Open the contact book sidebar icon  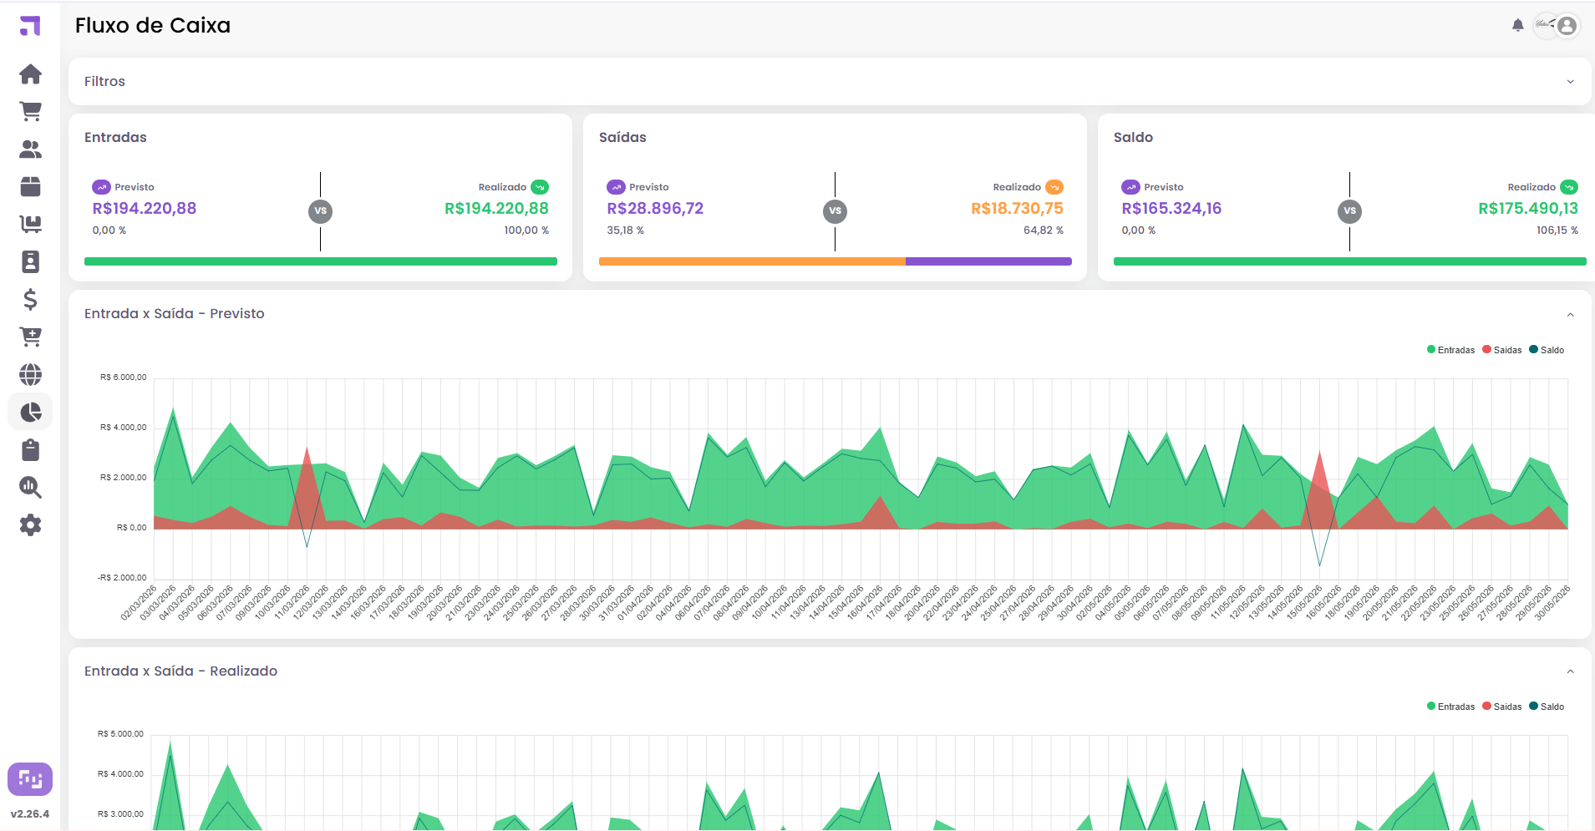coord(30,262)
